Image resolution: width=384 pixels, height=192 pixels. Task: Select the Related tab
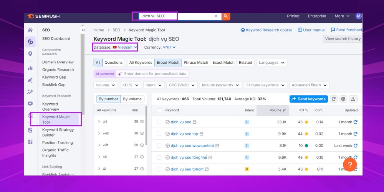coord(245,63)
